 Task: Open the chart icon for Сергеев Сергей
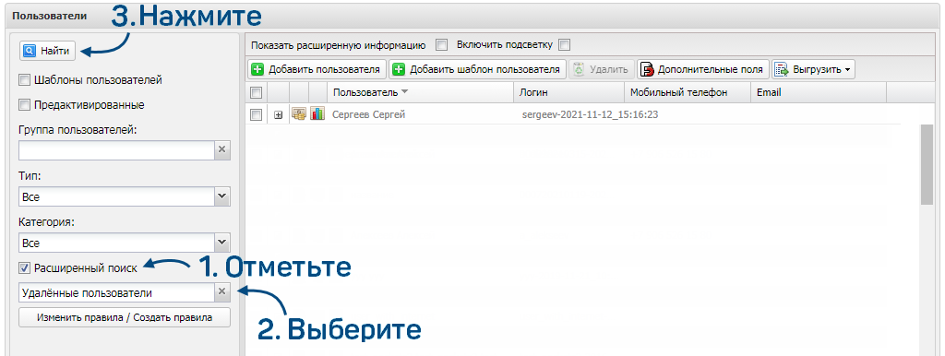click(x=317, y=113)
